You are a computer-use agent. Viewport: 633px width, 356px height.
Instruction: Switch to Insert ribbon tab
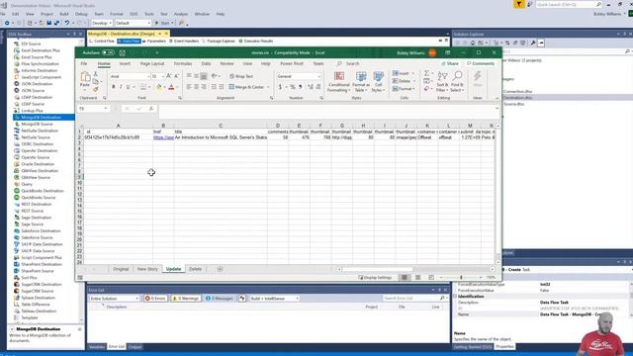click(x=125, y=63)
